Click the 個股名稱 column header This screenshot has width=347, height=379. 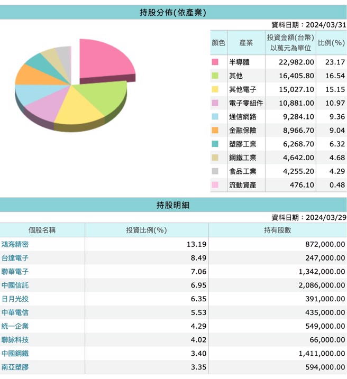coord(42,230)
